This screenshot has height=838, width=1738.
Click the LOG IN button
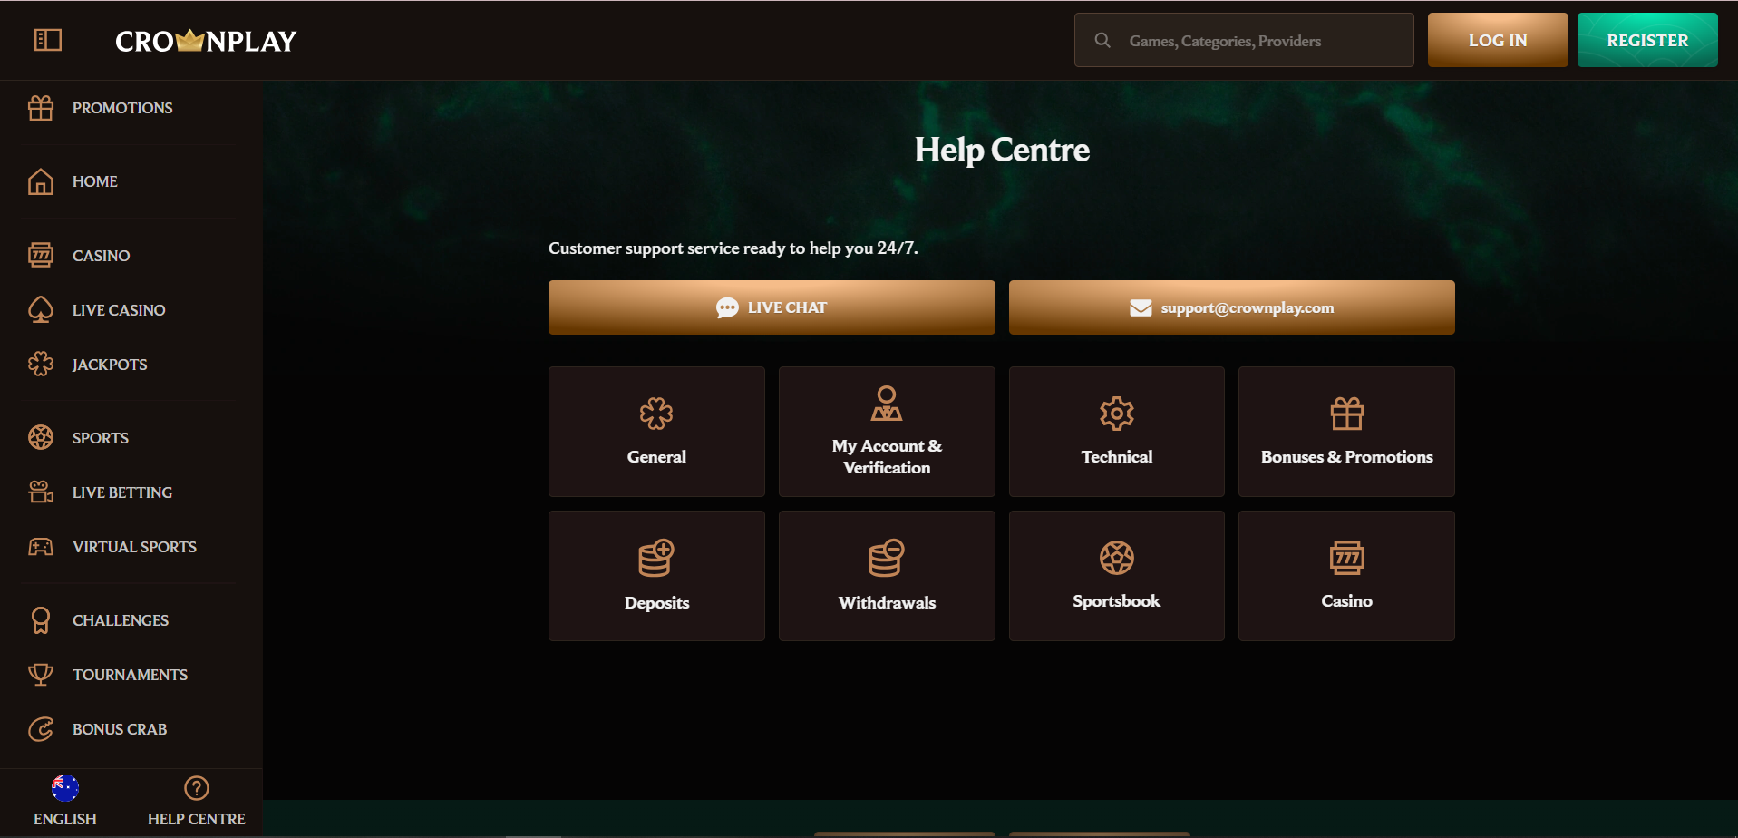click(x=1497, y=40)
